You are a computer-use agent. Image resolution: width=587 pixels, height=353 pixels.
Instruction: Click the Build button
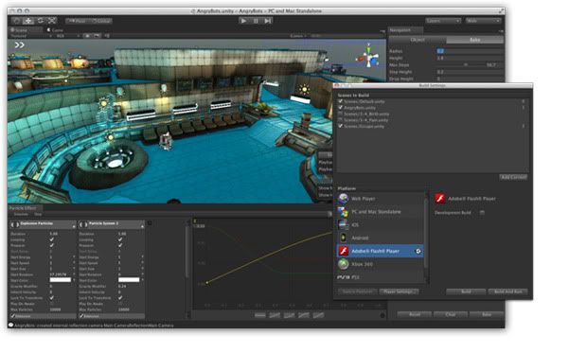coord(466,291)
